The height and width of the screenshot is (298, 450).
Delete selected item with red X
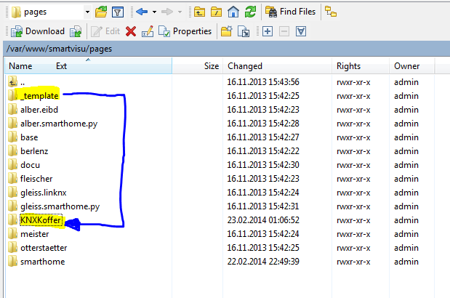point(131,31)
